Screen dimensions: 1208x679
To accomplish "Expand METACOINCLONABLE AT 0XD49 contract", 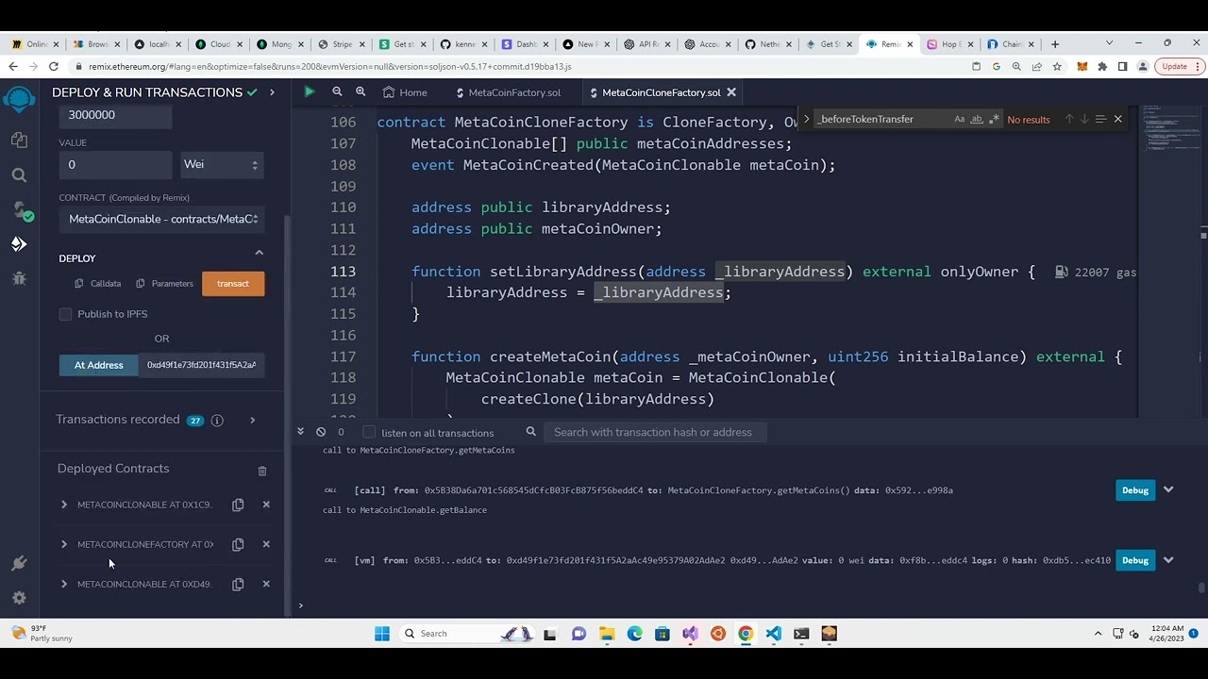I will pyautogui.click(x=64, y=584).
